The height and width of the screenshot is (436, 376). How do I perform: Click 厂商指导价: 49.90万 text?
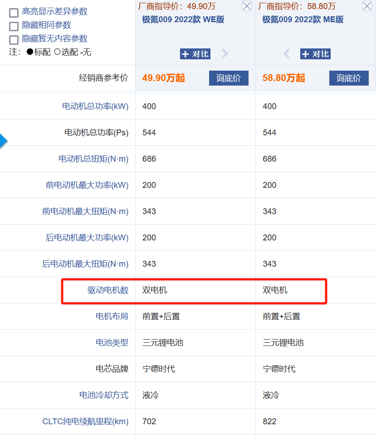(x=176, y=6)
